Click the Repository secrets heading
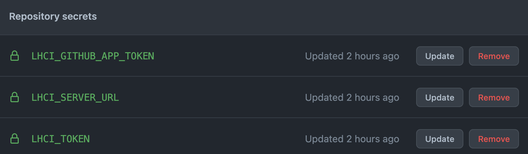Screen dimensions: 528x154 [53, 16]
